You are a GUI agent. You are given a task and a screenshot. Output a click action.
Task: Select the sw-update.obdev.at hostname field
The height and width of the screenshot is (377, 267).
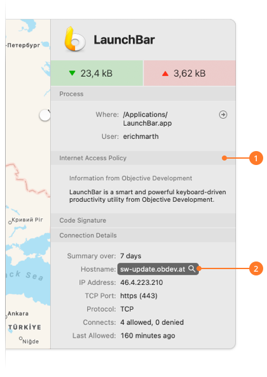point(158,269)
